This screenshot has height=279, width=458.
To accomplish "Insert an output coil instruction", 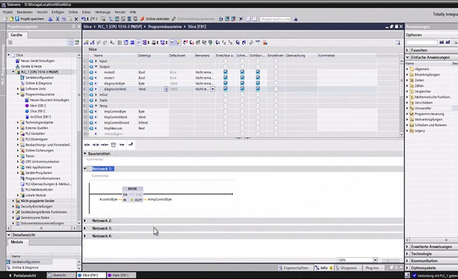I will pos(105,145).
